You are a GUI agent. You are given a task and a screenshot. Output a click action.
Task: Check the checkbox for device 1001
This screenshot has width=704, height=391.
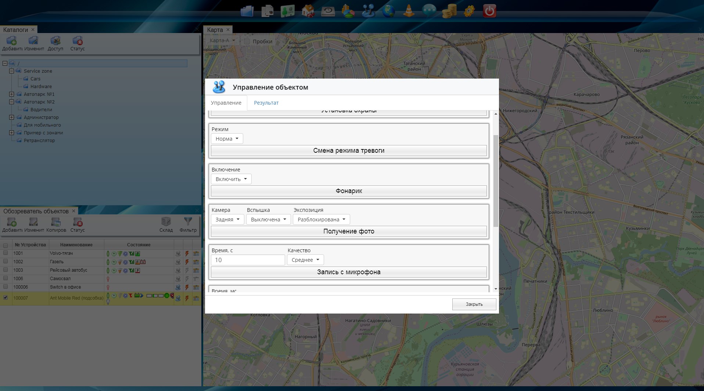(x=6, y=253)
